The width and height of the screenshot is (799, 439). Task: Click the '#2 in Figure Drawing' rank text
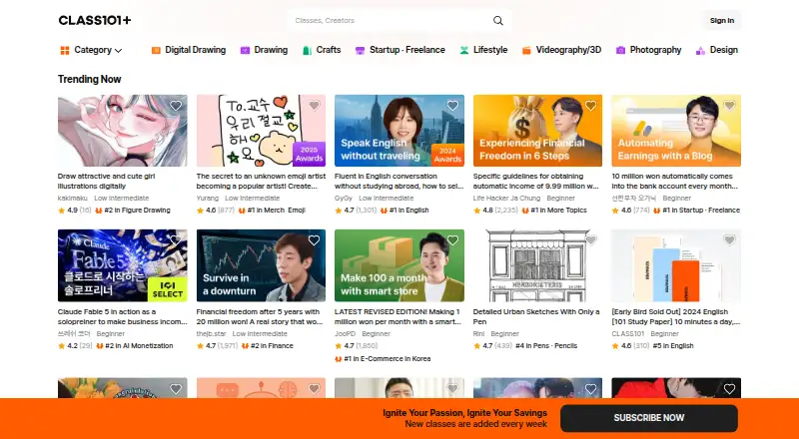pyautogui.click(x=137, y=211)
